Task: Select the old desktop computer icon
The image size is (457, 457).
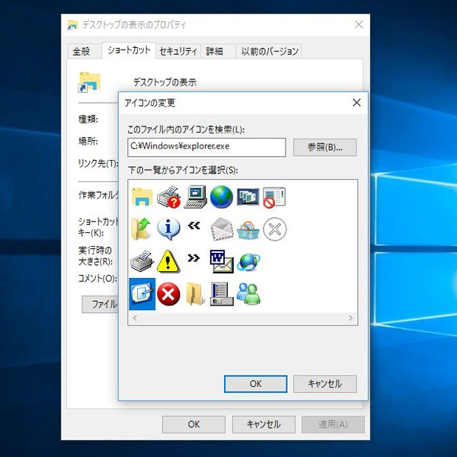Action: (195, 197)
